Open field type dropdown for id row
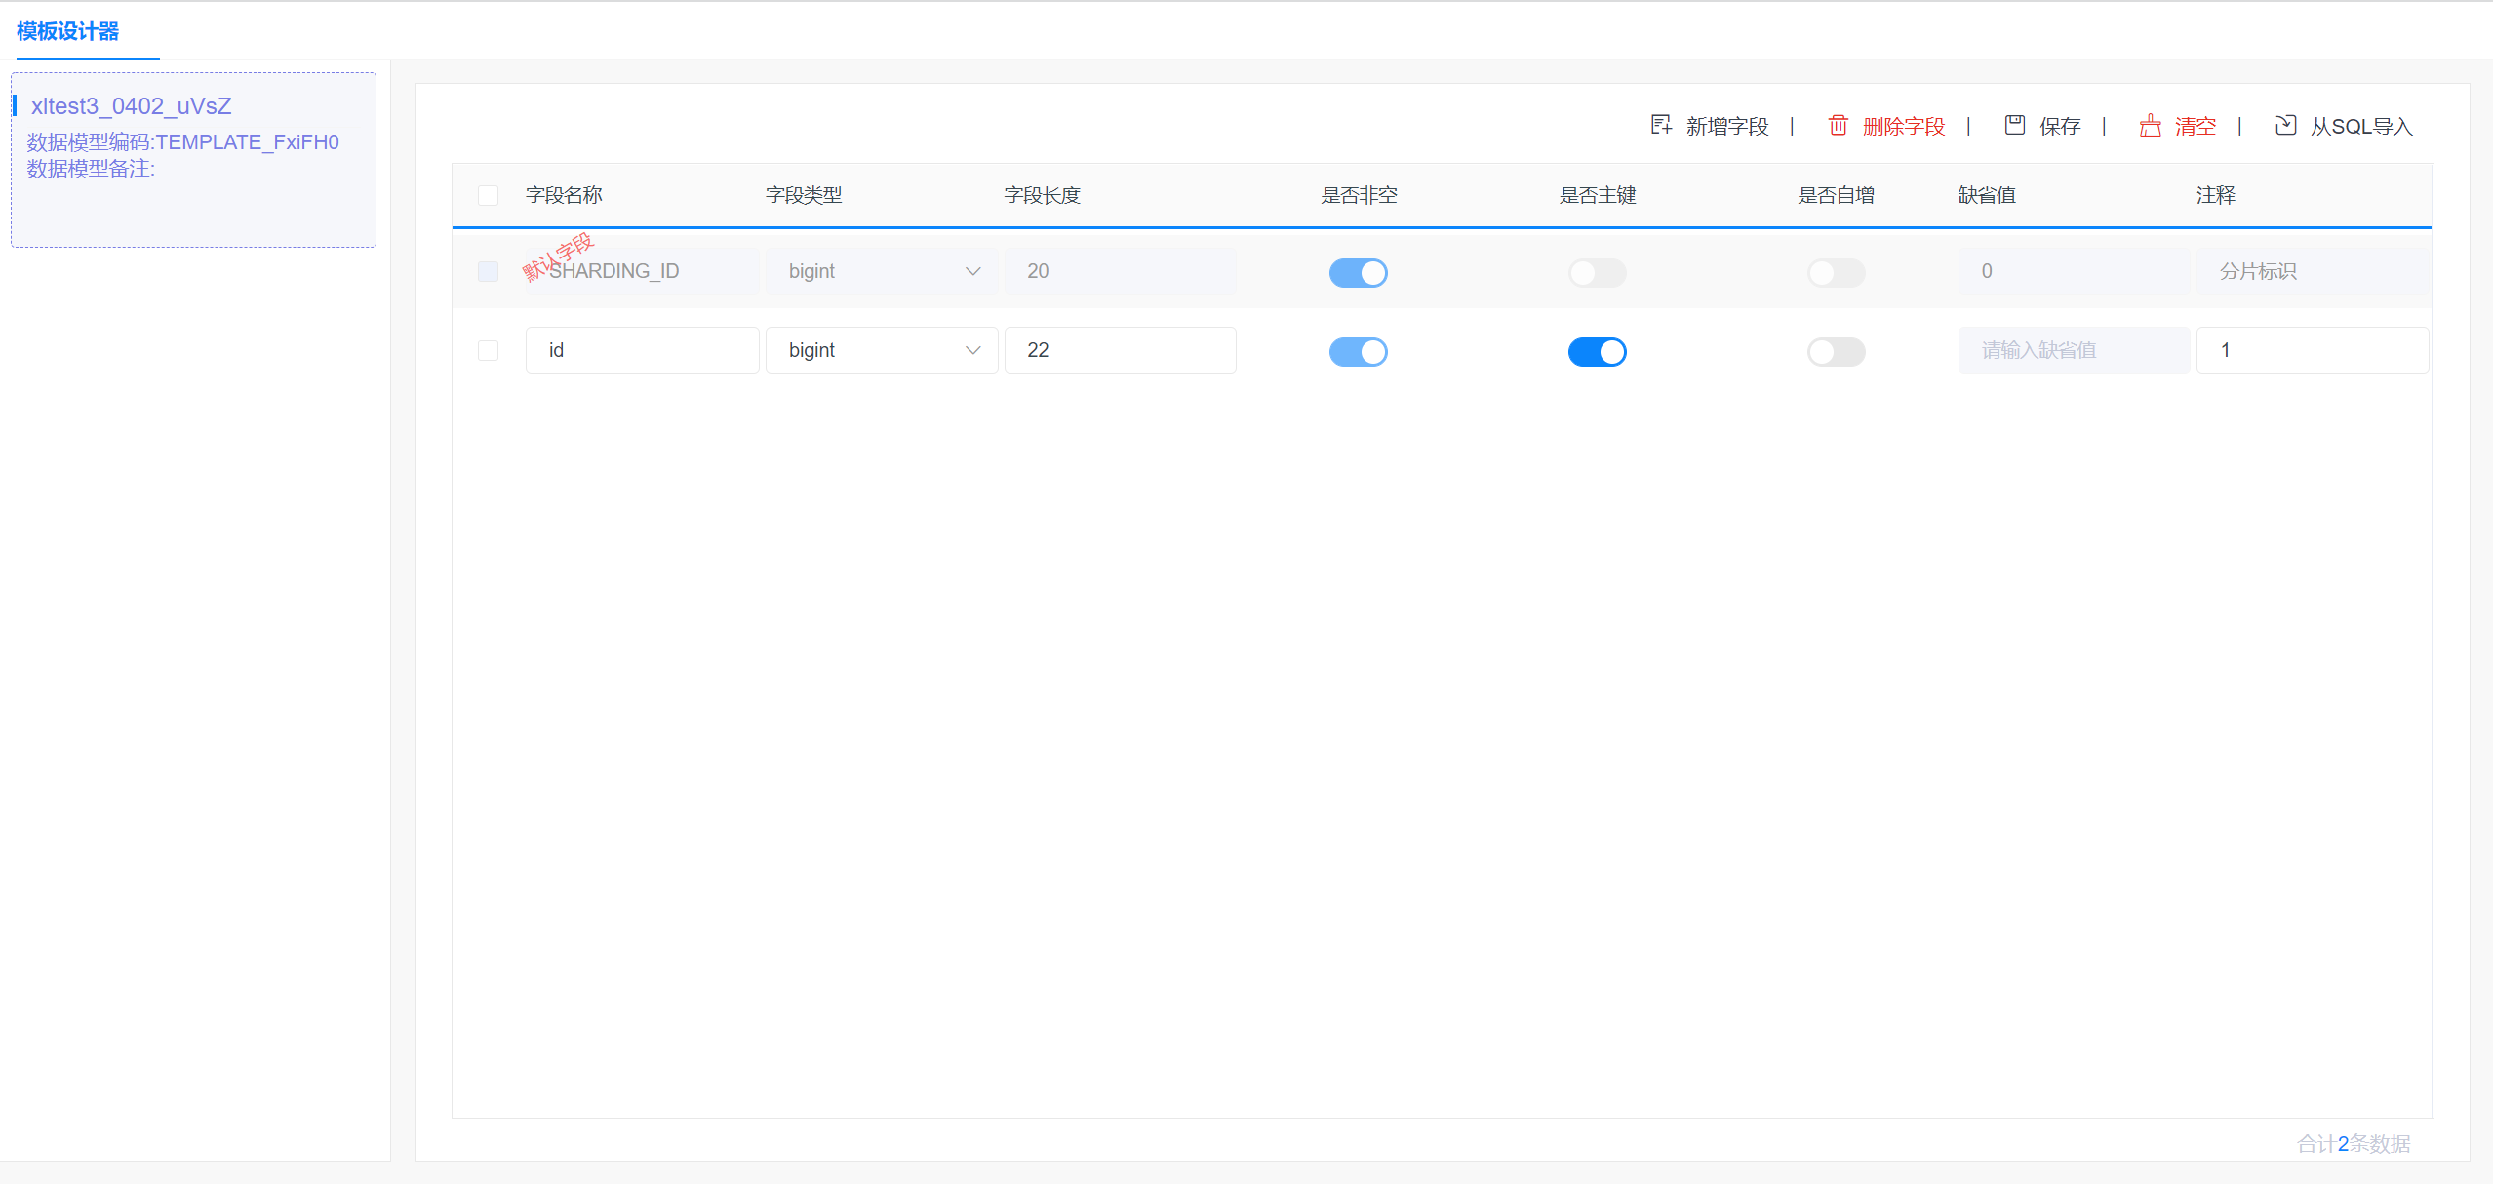The width and height of the screenshot is (2493, 1184). 881,350
